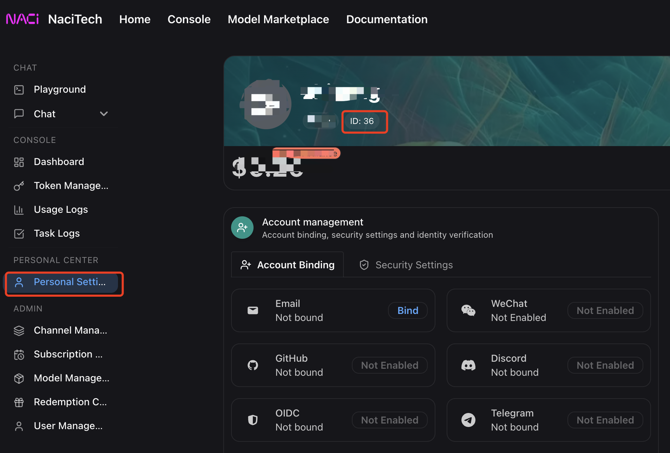Click the Usage Logs chart icon
670x453 pixels.
tap(19, 210)
